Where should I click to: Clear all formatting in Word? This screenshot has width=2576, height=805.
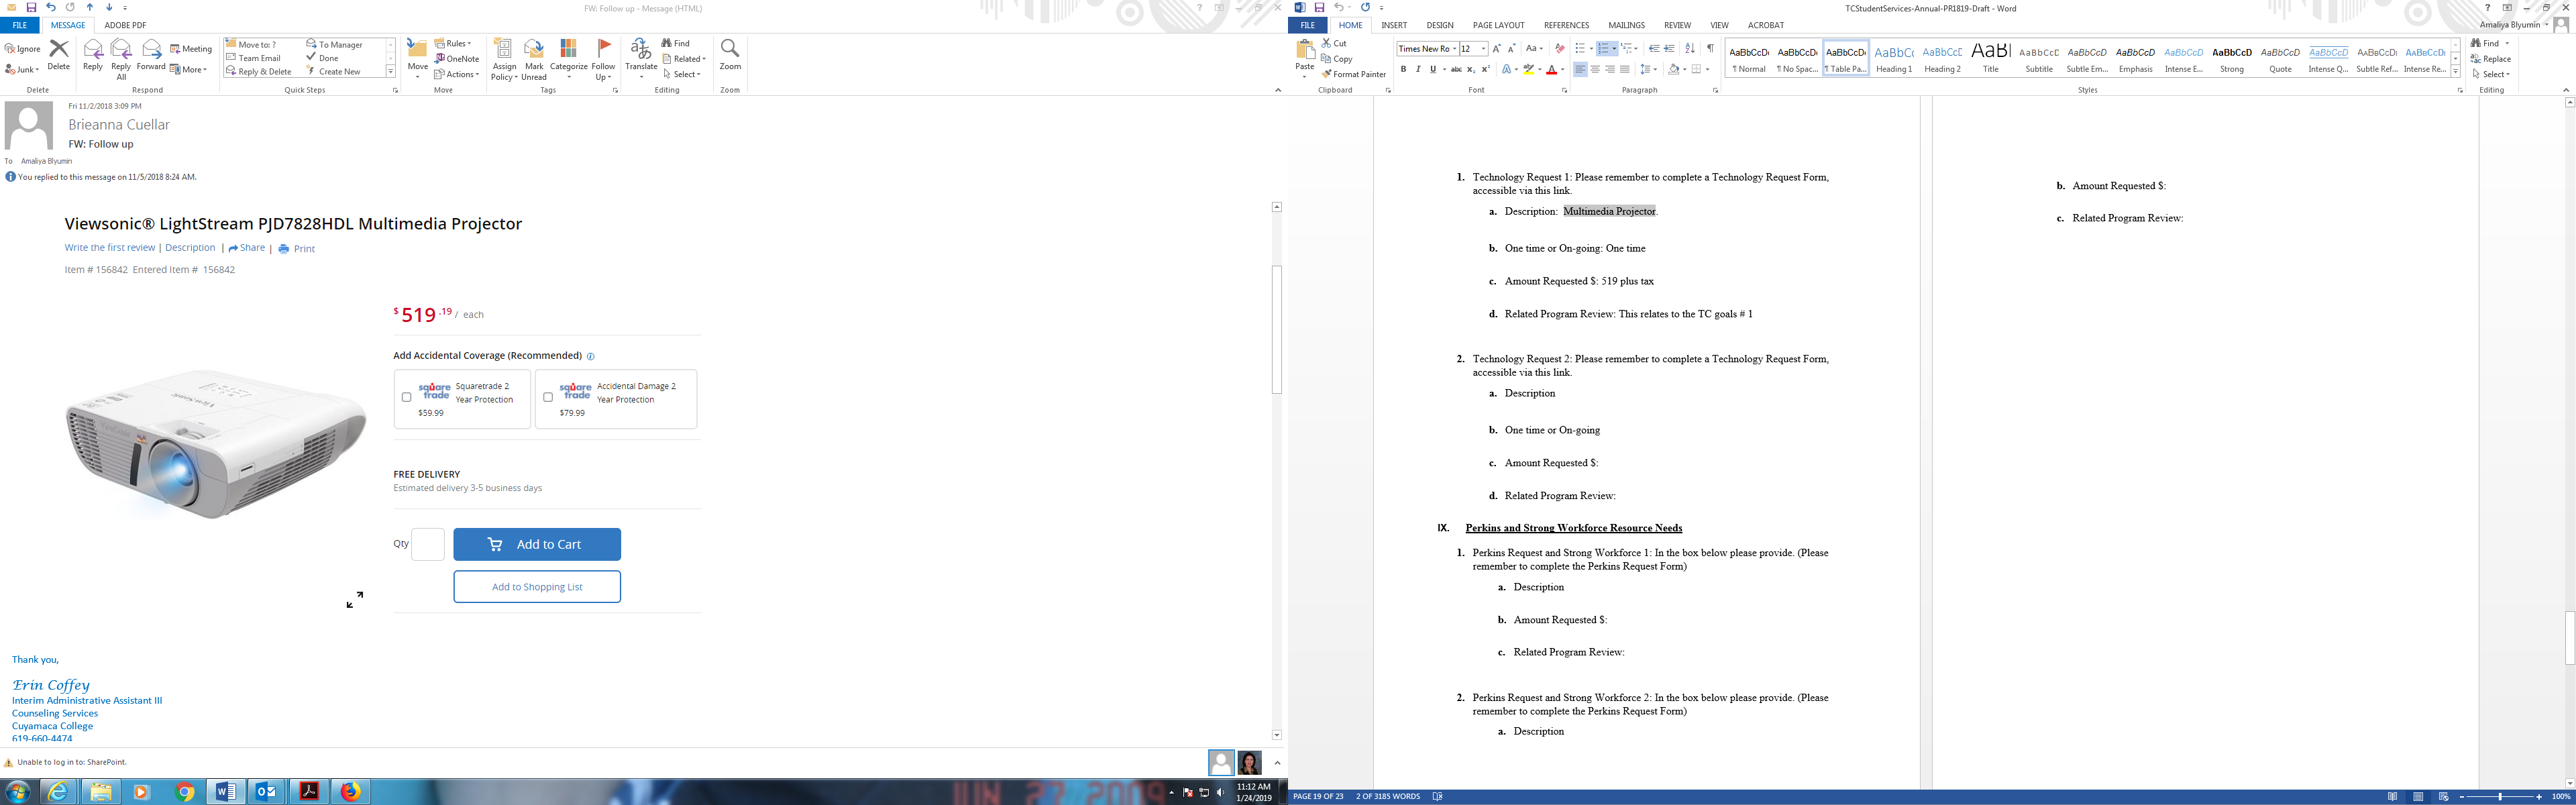pyautogui.click(x=1559, y=49)
